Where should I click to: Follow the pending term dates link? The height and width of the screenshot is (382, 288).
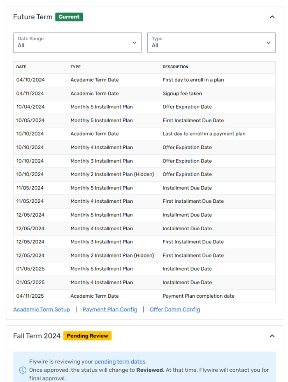120,362
